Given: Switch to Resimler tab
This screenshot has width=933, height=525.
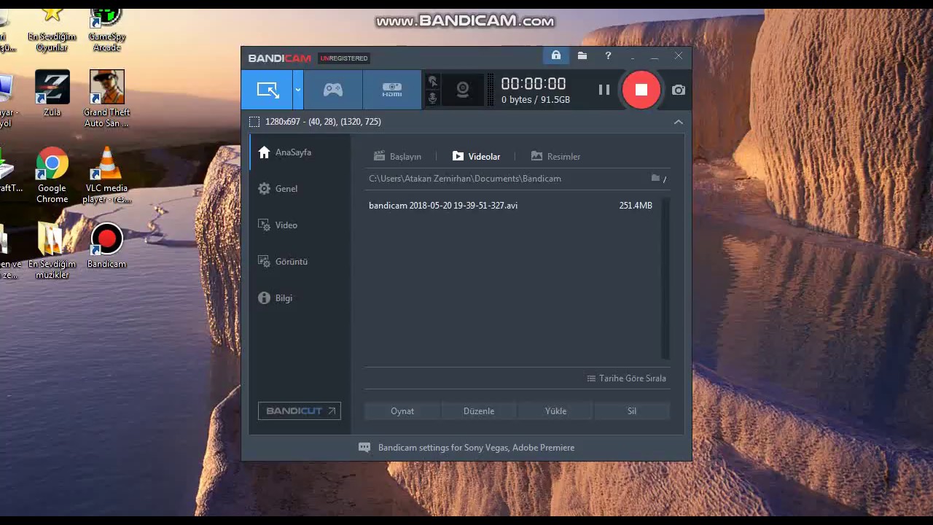Looking at the screenshot, I should 555,156.
